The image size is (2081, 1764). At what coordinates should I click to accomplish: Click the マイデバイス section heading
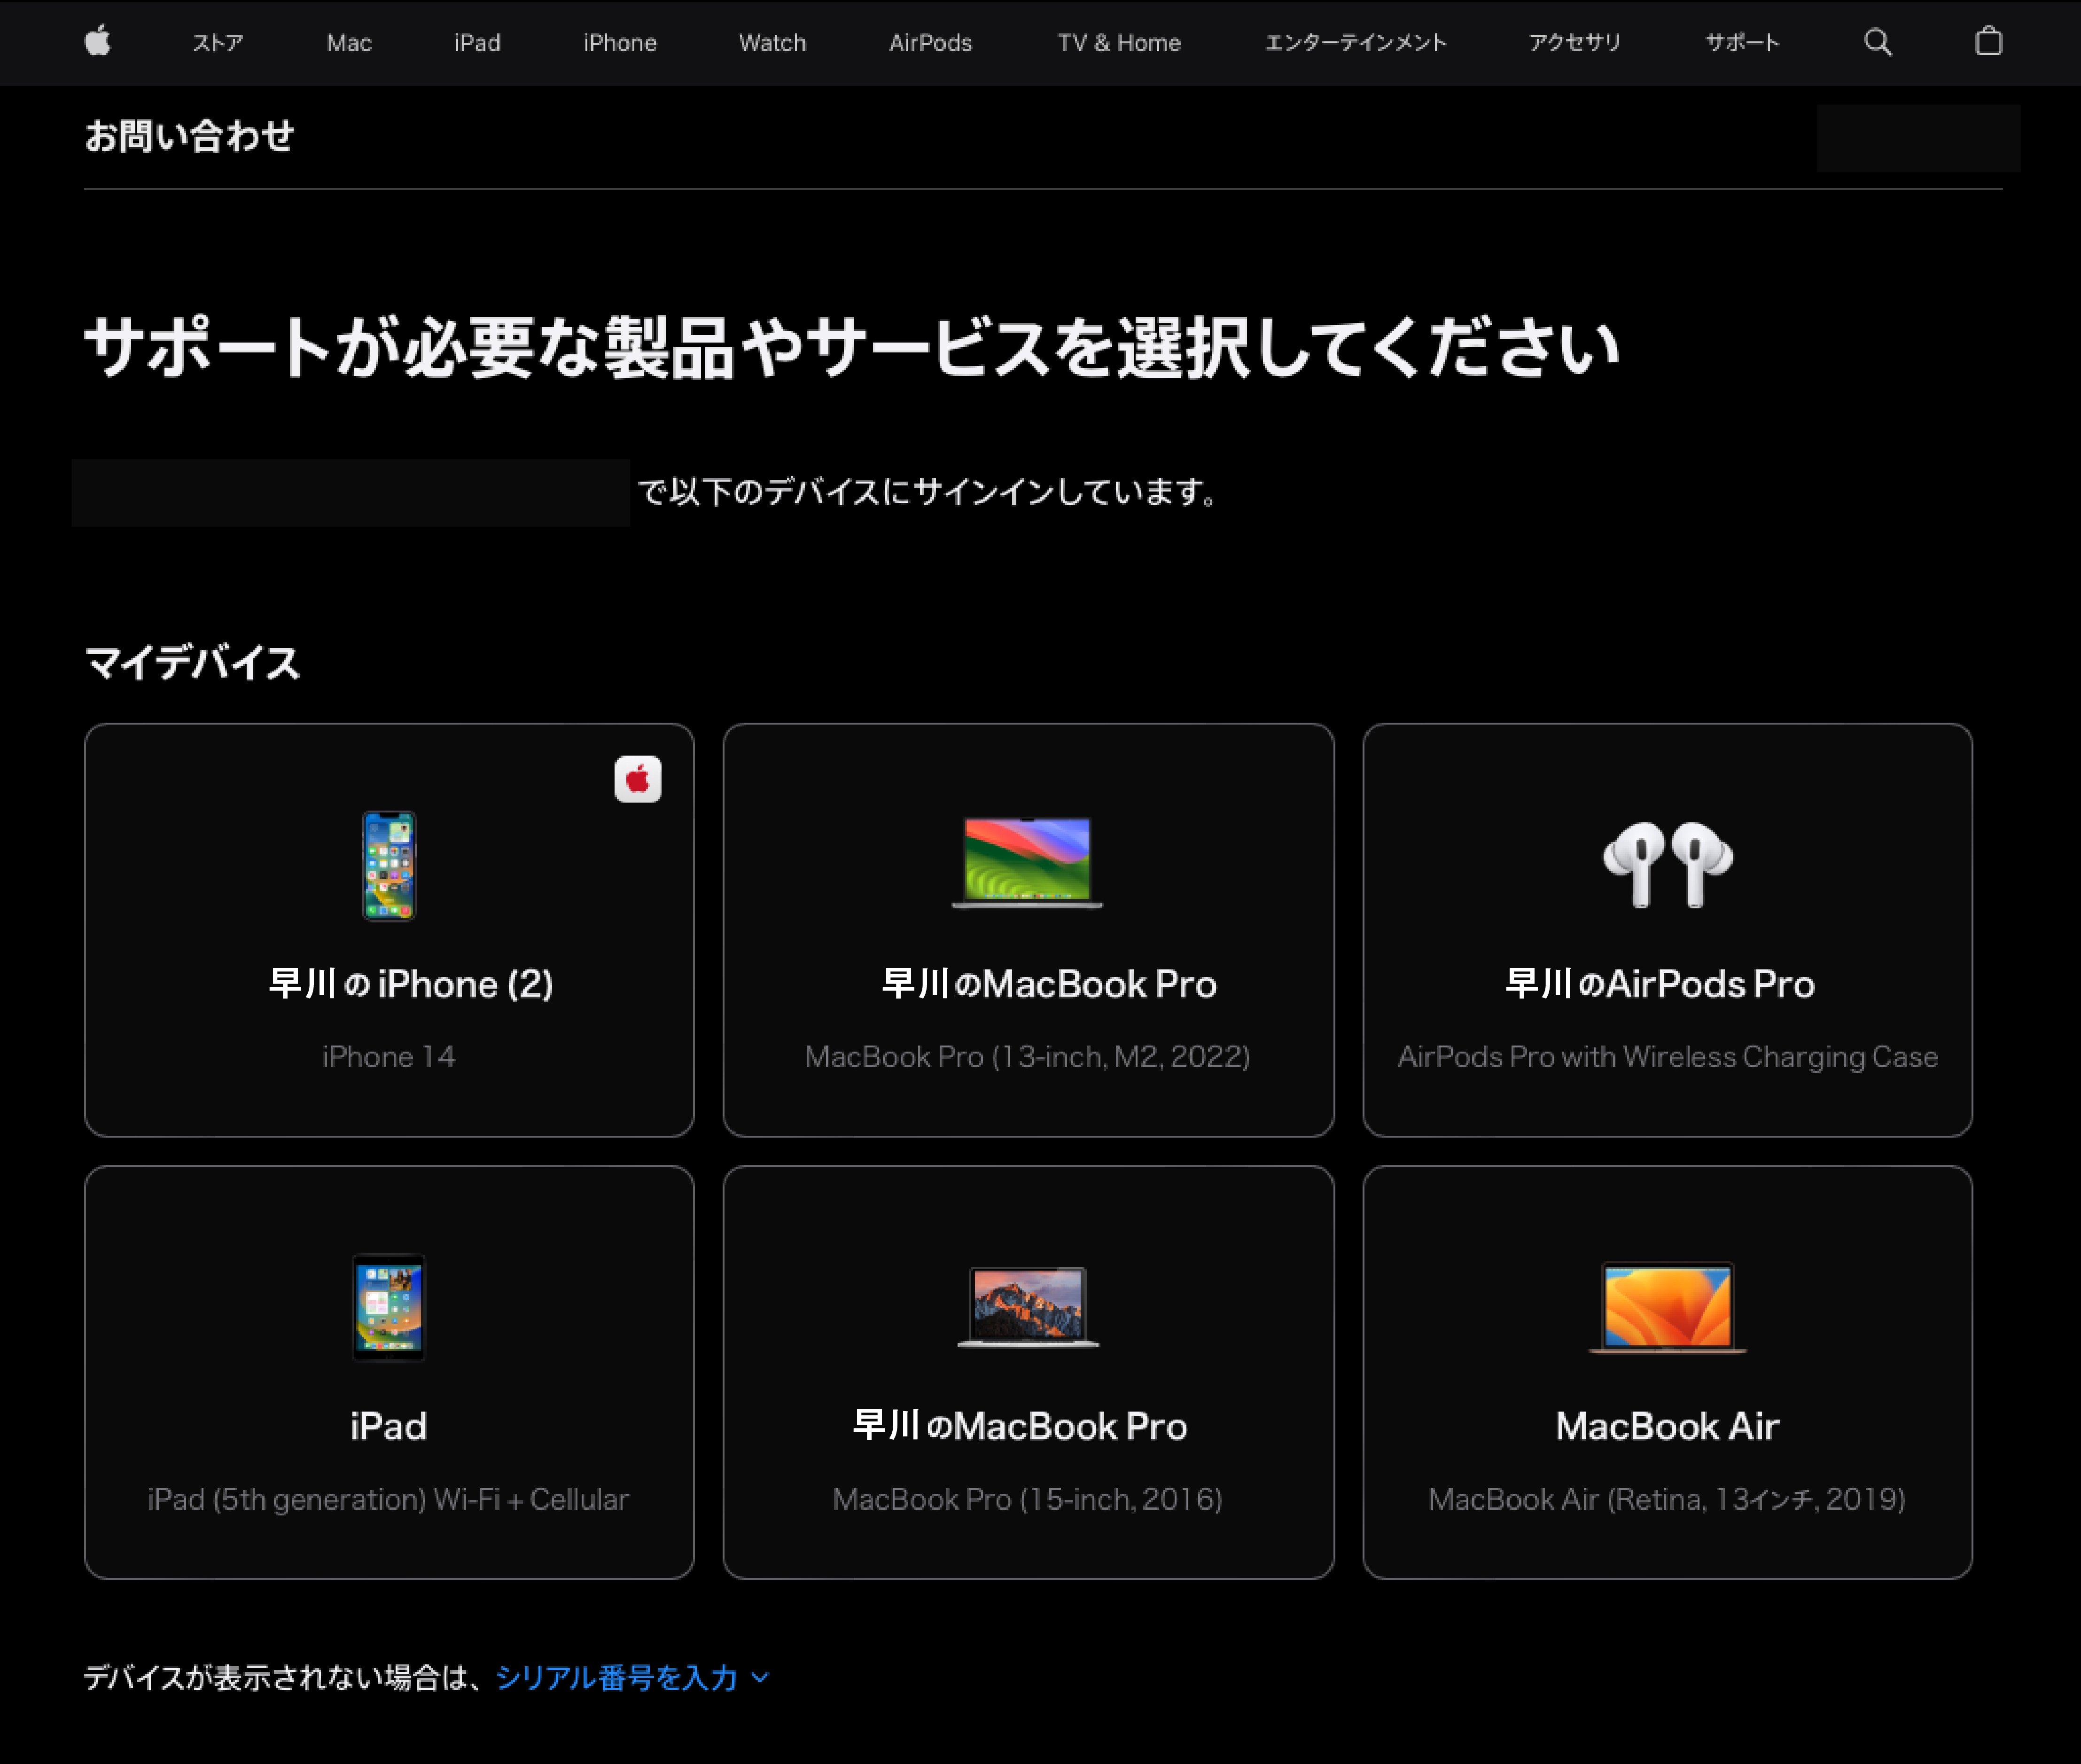tap(192, 663)
